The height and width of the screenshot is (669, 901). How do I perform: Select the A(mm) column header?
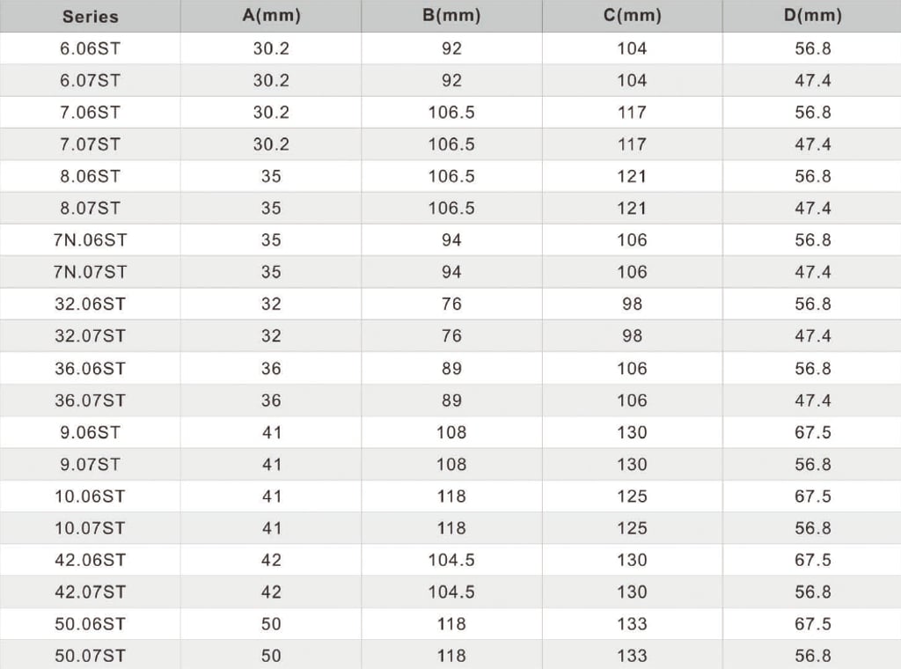[x=271, y=16]
